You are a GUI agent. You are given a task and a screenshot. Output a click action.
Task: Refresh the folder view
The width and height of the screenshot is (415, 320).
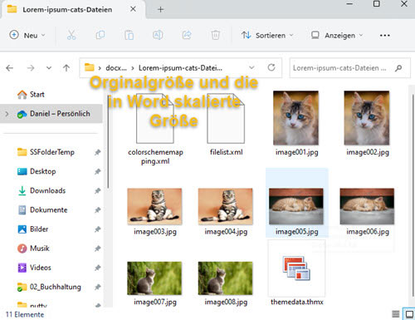pos(271,67)
